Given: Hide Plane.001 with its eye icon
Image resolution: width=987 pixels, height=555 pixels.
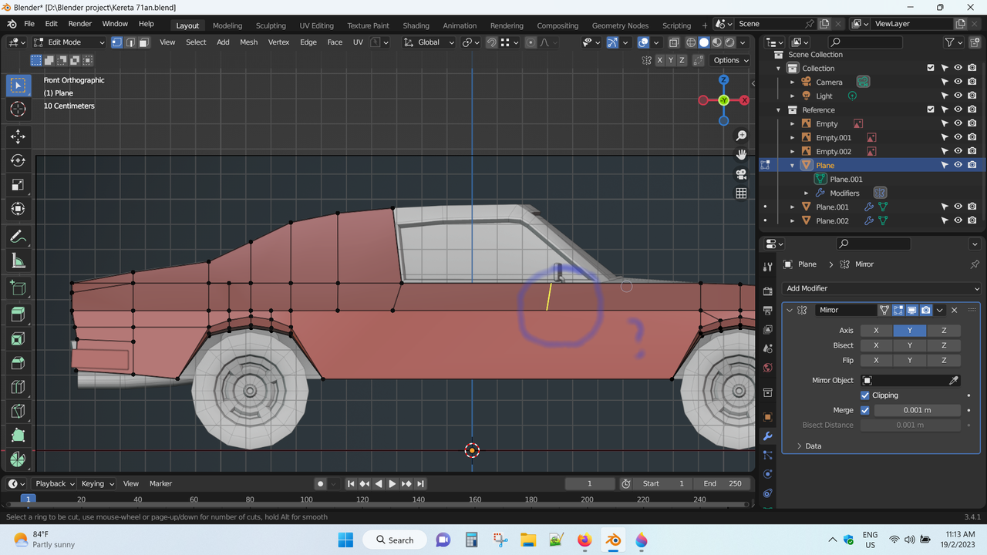Looking at the screenshot, I should (x=958, y=207).
